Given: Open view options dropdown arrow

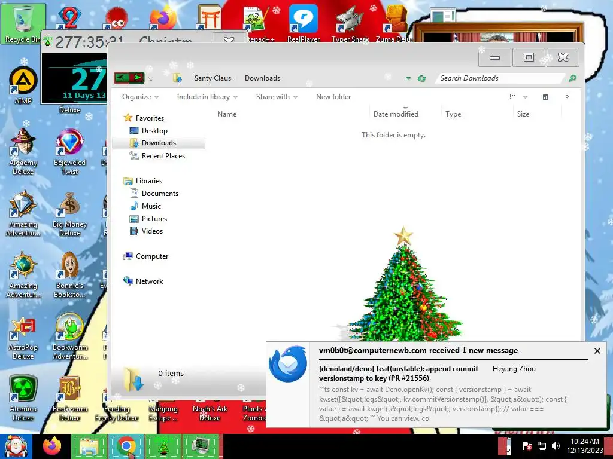Looking at the screenshot, I should click(x=525, y=97).
